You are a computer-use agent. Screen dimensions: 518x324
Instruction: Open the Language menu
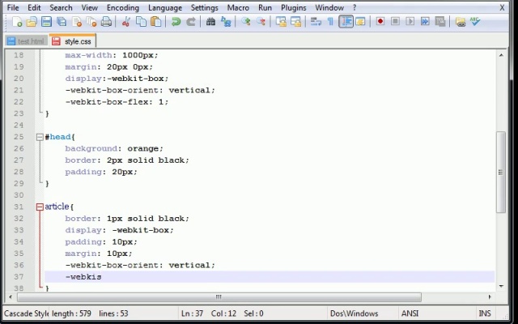165,7
